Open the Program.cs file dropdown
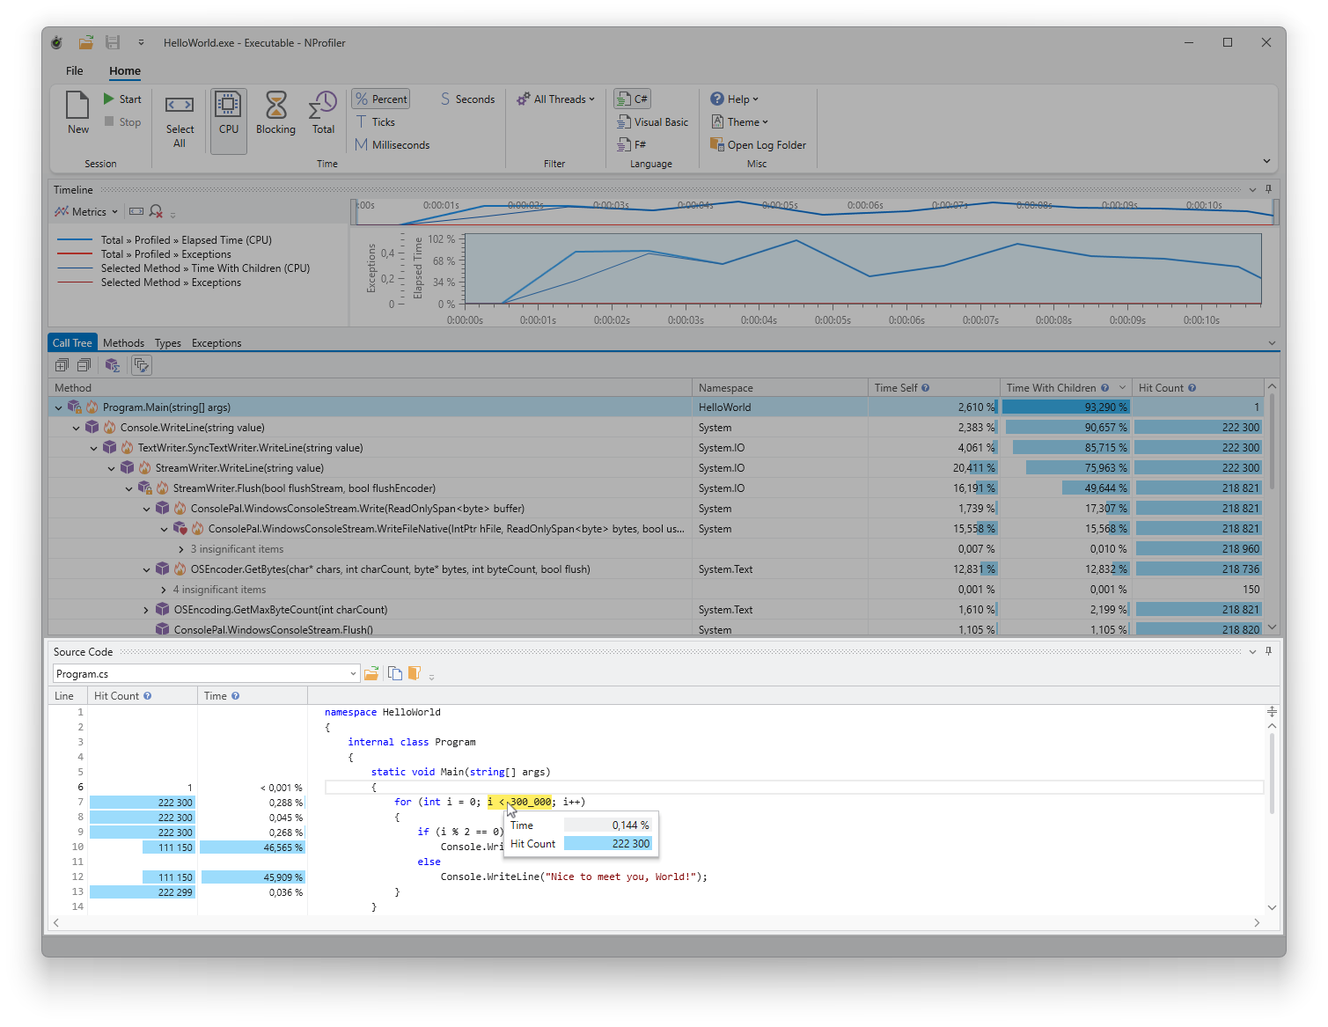Viewport: 1328px width, 1027px height. pyautogui.click(x=353, y=674)
